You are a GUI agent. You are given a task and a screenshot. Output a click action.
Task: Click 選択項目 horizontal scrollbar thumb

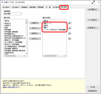(11, 56)
